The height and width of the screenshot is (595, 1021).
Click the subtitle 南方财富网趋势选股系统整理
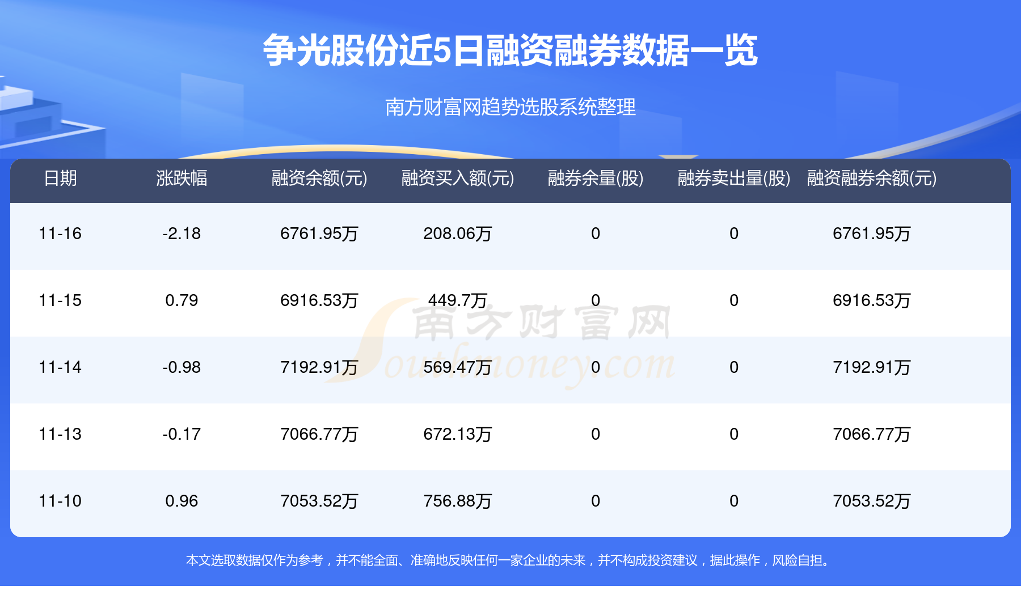(x=510, y=107)
